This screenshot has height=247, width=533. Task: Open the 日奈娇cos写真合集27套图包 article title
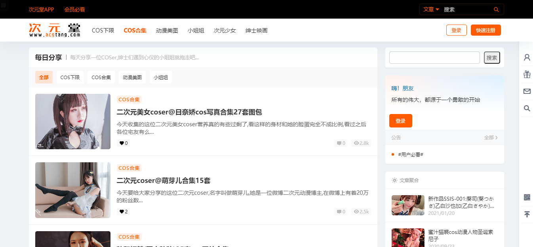coord(189,112)
